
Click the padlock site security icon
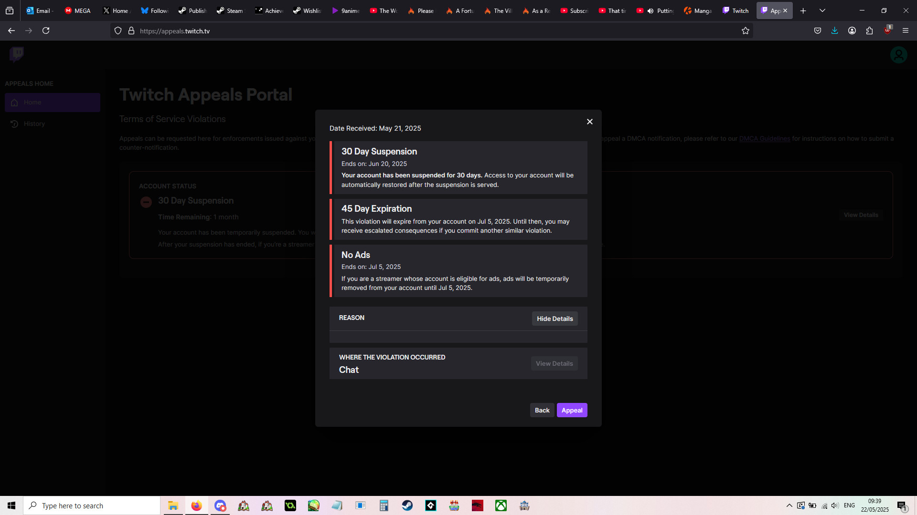click(x=131, y=31)
